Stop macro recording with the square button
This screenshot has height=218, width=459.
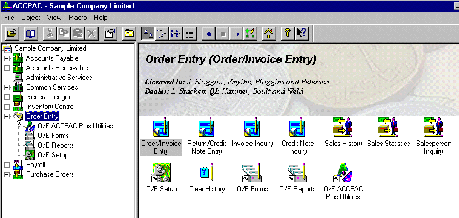pyautogui.click(x=223, y=33)
